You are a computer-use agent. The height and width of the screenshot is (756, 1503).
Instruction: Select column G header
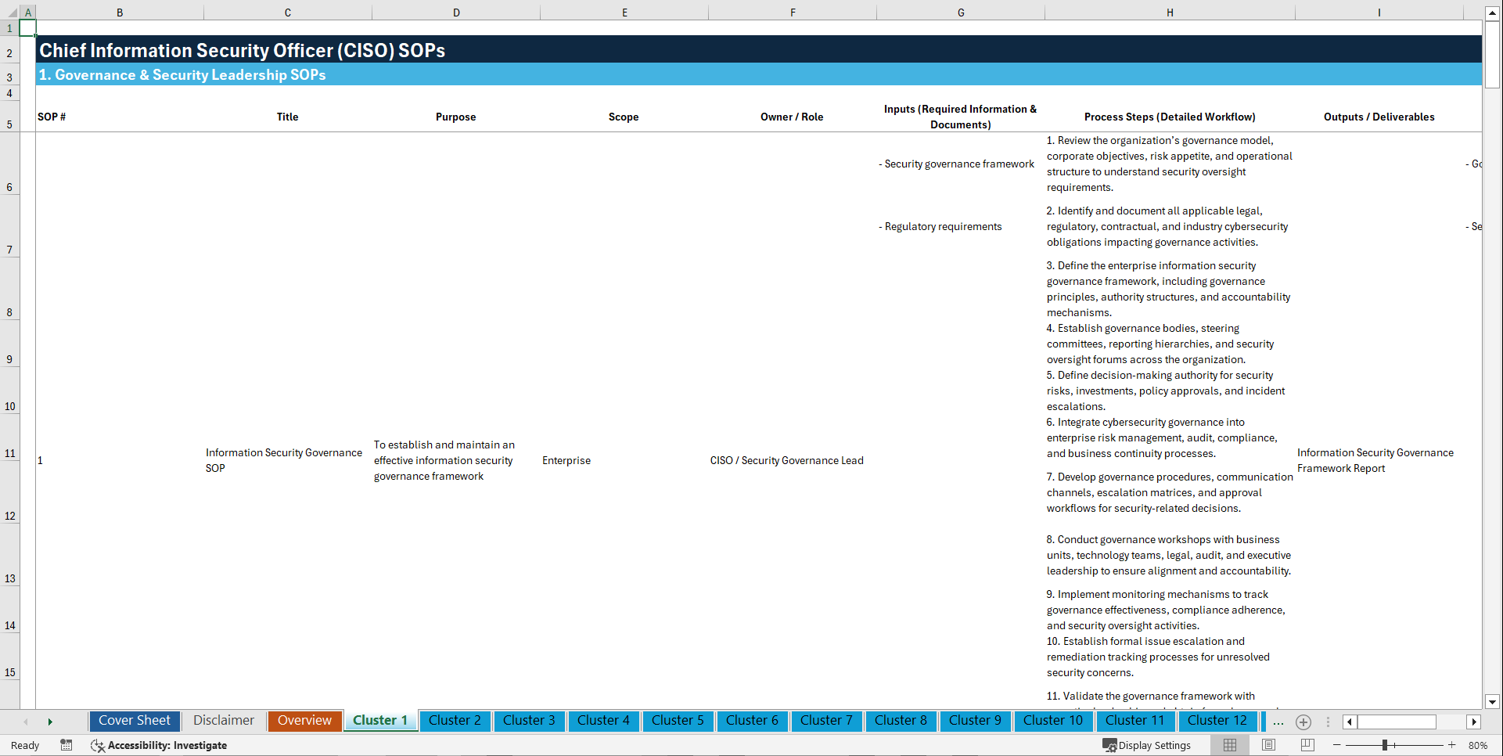(x=961, y=13)
